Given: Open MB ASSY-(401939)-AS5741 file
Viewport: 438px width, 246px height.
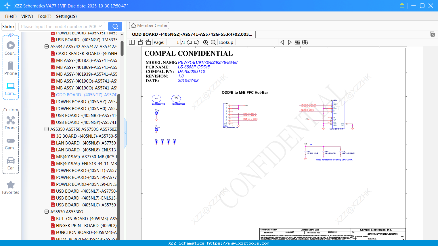Looking at the screenshot, I should pyautogui.click(x=84, y=74).
